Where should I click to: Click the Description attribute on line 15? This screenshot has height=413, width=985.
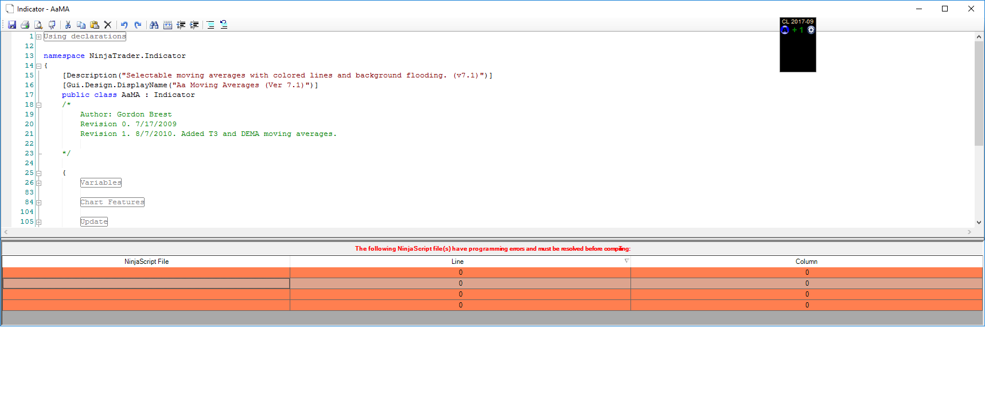click(278, 76)
